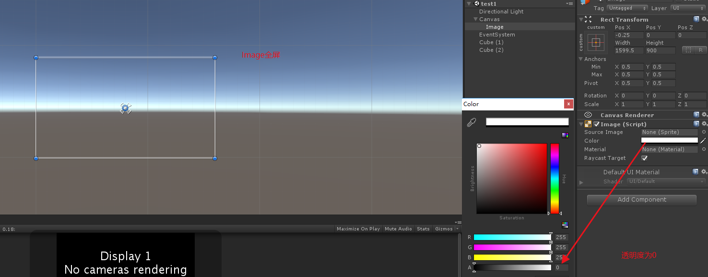Click the Add Component button
Screen dimensions: 708x277
[641, 200]
